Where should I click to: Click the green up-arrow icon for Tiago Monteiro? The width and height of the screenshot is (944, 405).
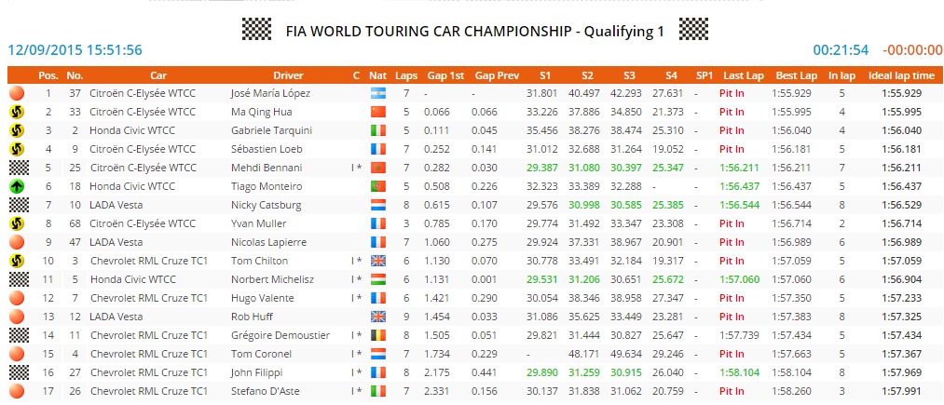pos(16,186)
